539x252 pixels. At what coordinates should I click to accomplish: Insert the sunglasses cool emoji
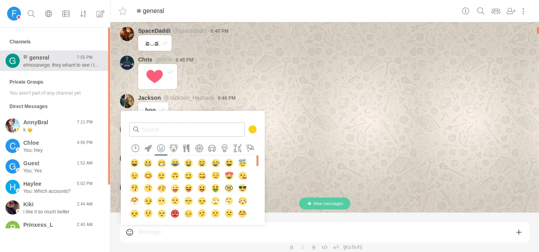click(242, 189)
